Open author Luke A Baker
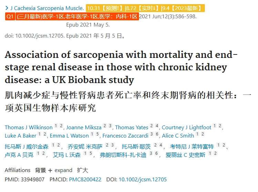Screen dimensions: 258x192 click(x=20, y=135)
